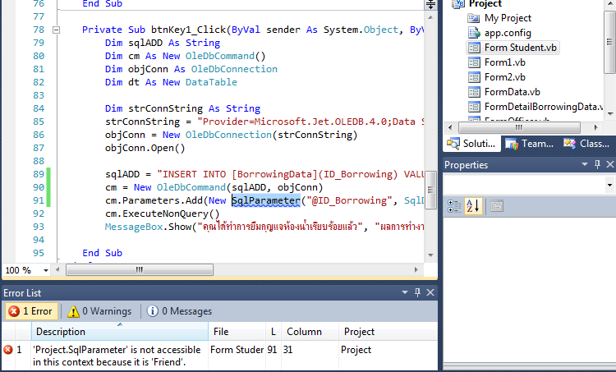The height and width of the screenshot is (372, 616).
Task: Toggle the 0 Messages filter
Action: [x=179, y=311]
